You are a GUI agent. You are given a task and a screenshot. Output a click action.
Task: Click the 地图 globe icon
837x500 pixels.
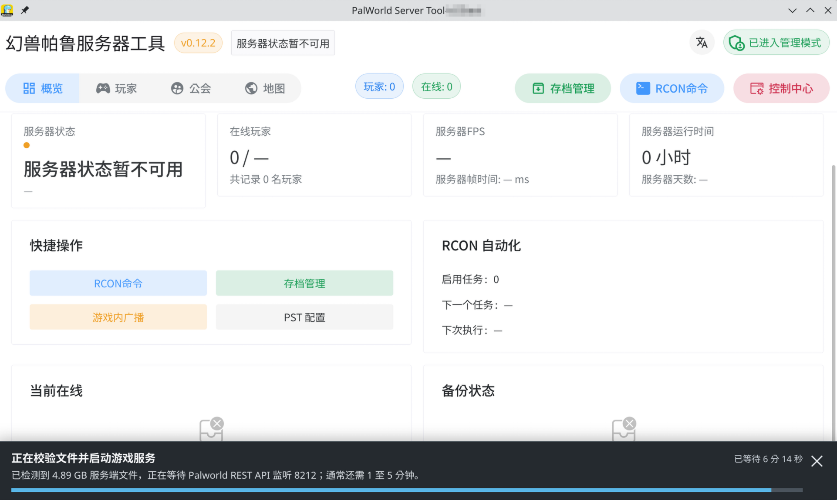pyautogui.click(x=251, y=88)
